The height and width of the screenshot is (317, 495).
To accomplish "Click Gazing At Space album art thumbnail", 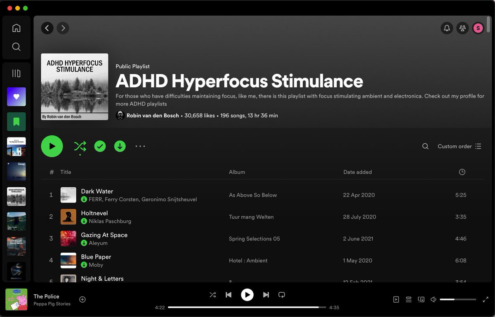I will click(x=68, y=239).
